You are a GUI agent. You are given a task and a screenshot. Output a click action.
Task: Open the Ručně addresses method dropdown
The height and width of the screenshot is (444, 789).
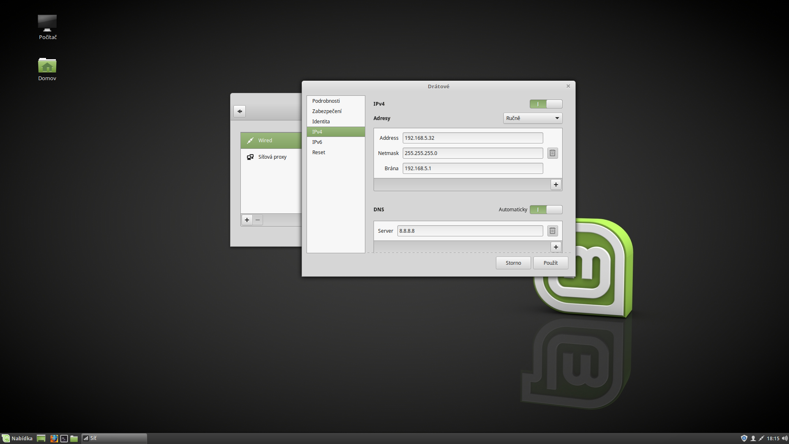coord(533,118)
